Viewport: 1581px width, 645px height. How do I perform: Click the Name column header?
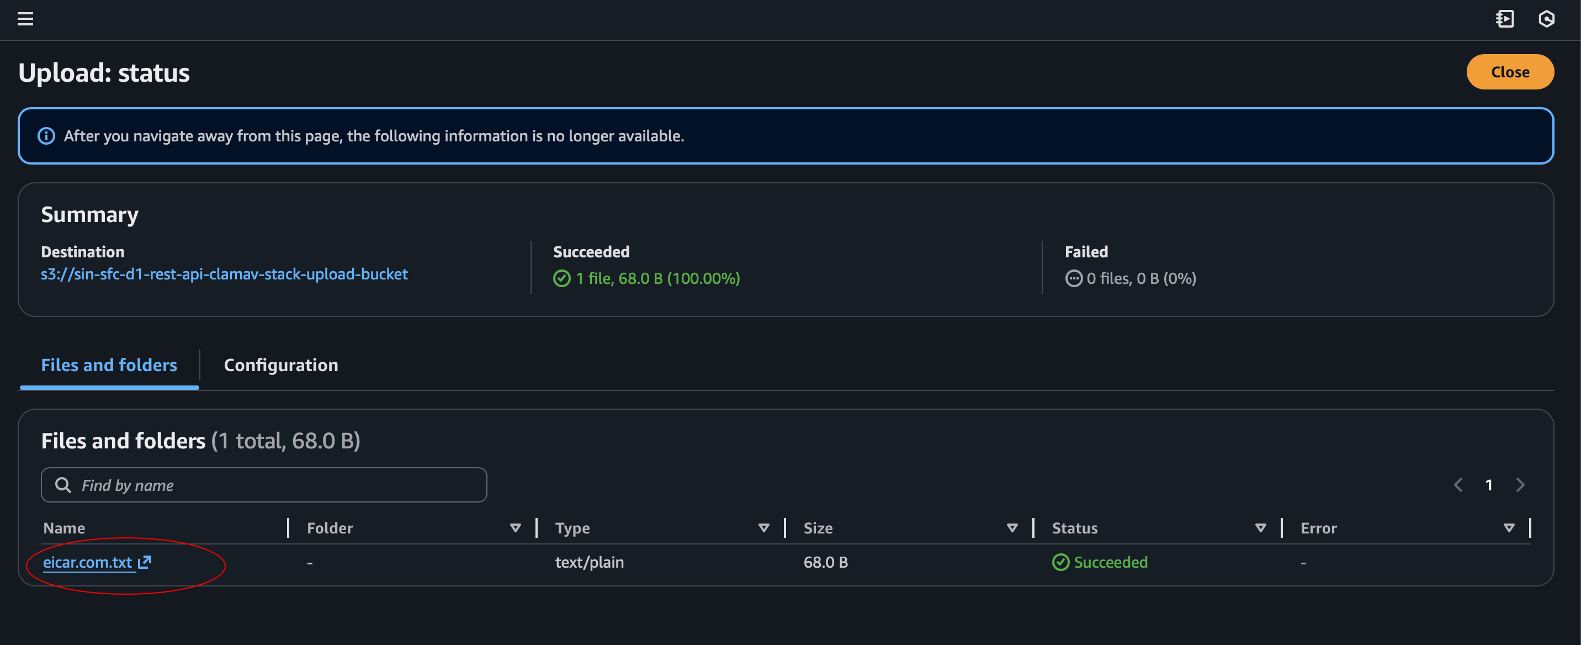(x=65, y=528)
